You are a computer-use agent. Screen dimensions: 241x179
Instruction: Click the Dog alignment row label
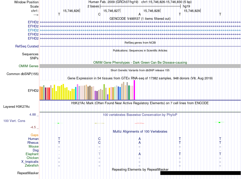click(36, 150)
